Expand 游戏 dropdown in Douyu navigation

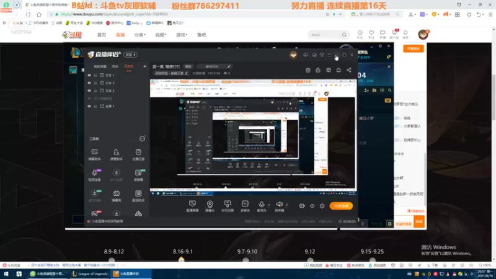(x=182, y=35)
